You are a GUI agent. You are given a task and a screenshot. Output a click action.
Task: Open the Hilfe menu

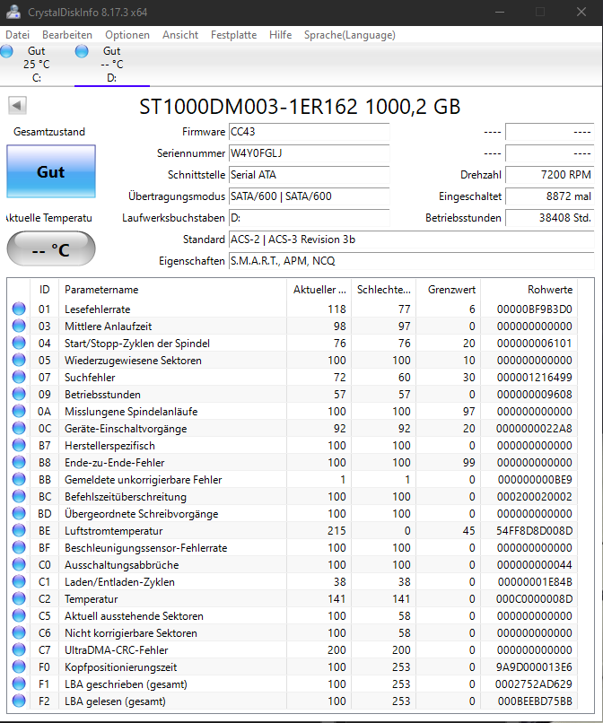coord(281,35)
